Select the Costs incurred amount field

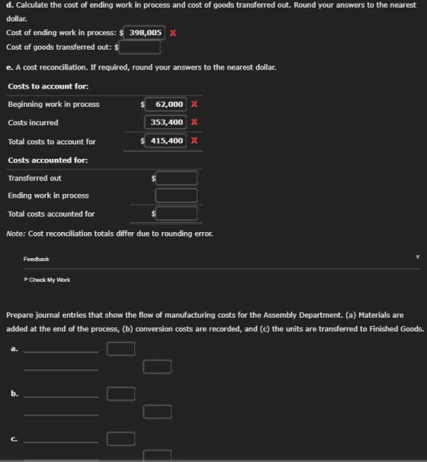click(x=165, y=122)
